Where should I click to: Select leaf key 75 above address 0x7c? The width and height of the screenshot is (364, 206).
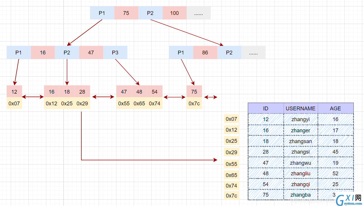pyautogui.click(x=194, y=91)
